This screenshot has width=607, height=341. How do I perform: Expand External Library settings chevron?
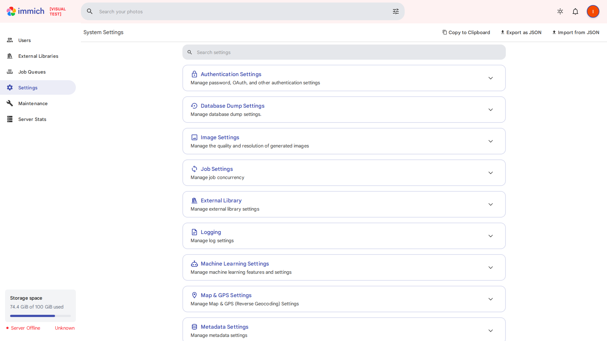pyautogui.click(x=490, y=204)
